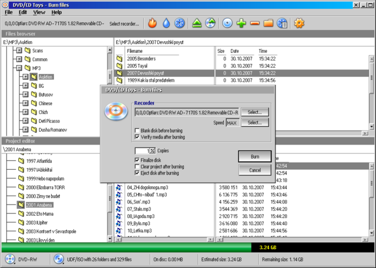Enable Blank disk before burning
Screen dimensions: 376x268
(137, 130)
